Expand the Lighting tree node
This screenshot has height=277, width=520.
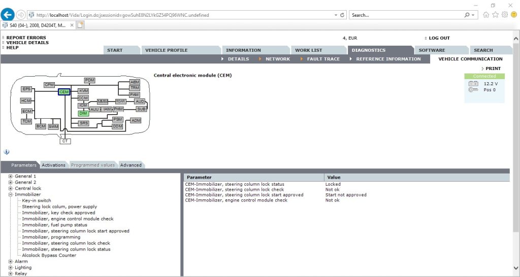(11, 267)
